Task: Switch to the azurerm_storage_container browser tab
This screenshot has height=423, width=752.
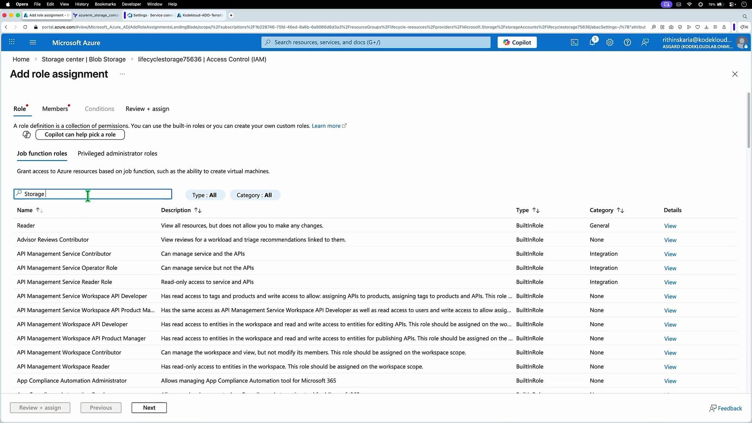Action: point(96,15)
